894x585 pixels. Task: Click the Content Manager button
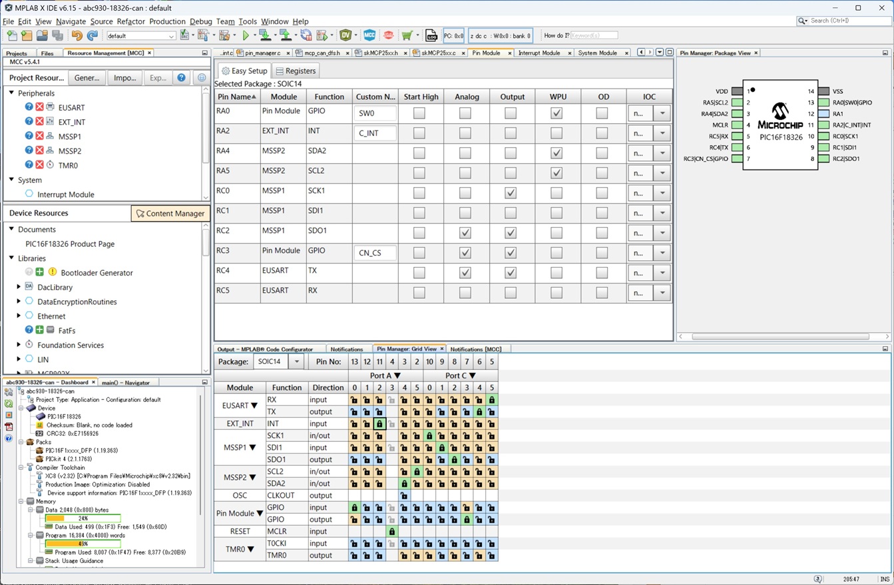(x=170, y=214)
